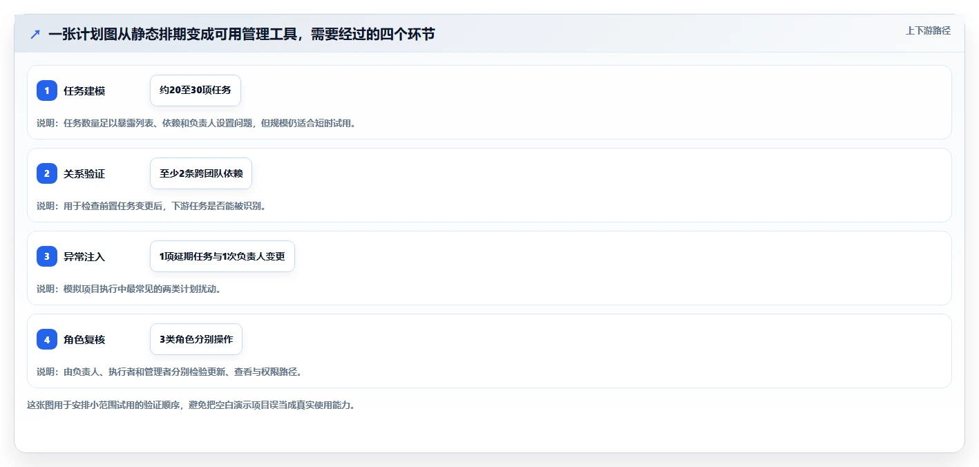
Task: Click step number 1 badge for 任务建模
Action: click(47, 90)
